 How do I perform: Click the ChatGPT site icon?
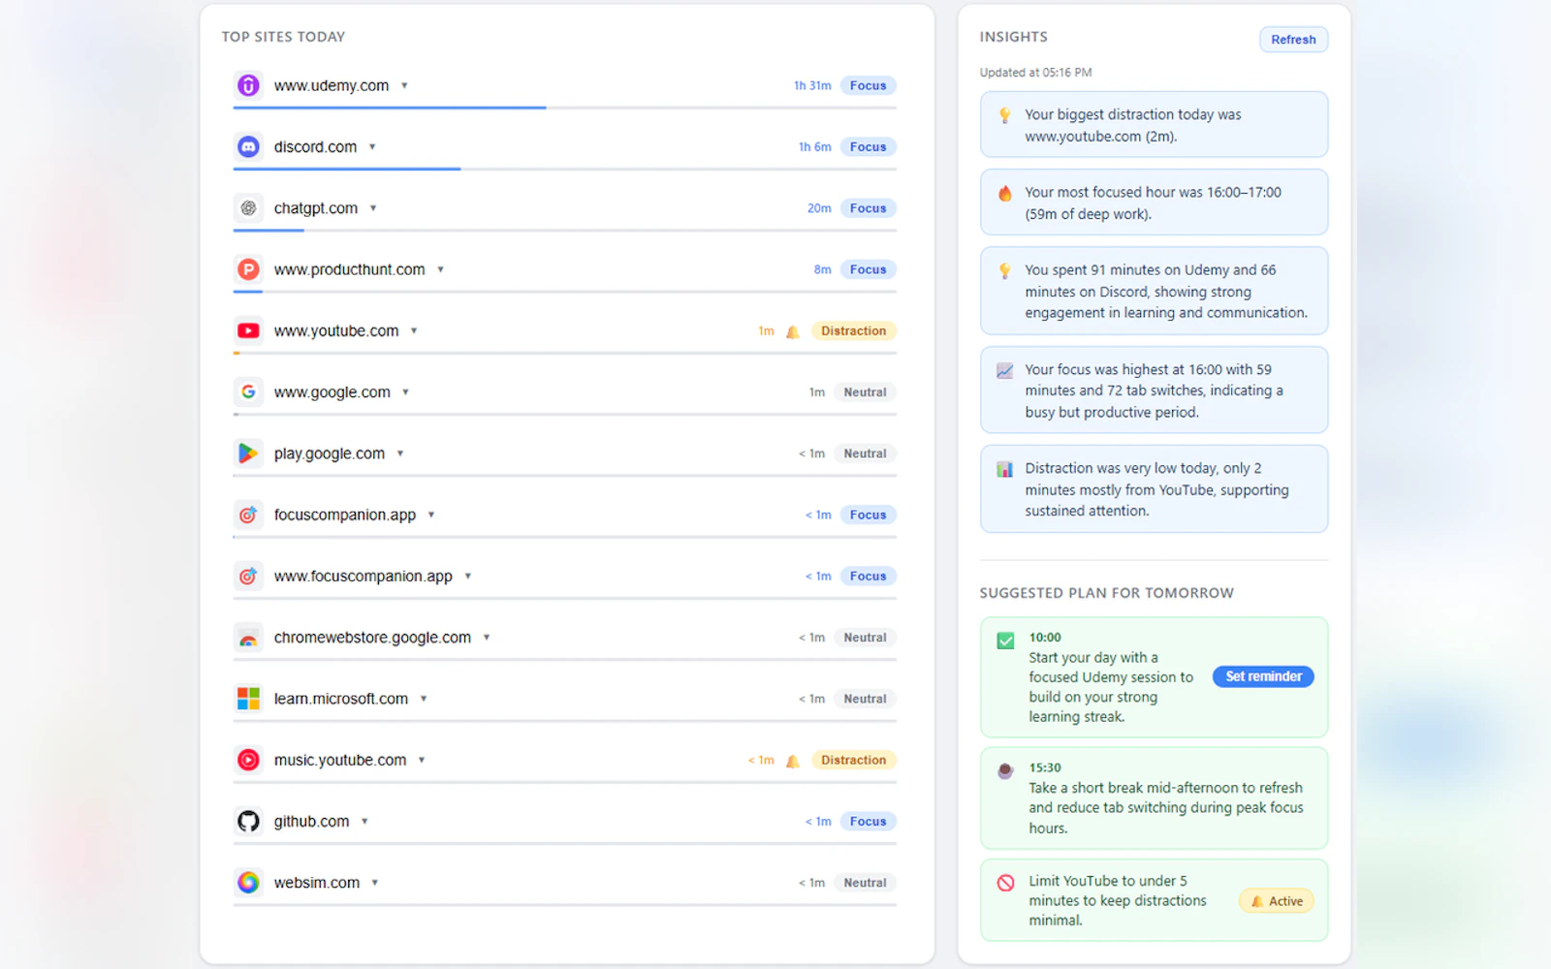tap(248, 207)
